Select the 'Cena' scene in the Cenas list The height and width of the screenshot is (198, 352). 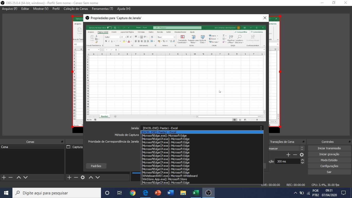32,147
